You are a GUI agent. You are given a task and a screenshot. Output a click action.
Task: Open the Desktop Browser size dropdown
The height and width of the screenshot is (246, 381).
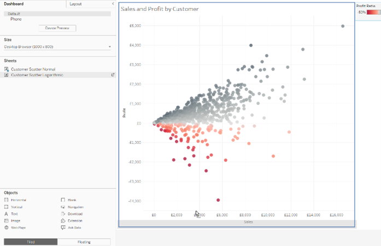(57, 46)
